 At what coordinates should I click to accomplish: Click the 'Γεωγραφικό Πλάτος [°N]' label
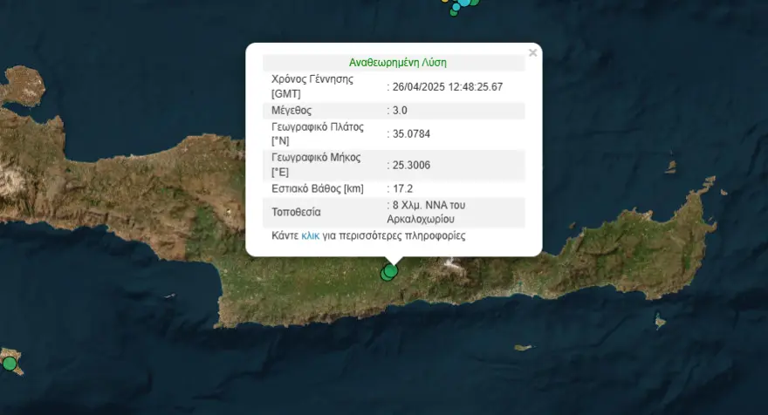click(x=318, y=133)
